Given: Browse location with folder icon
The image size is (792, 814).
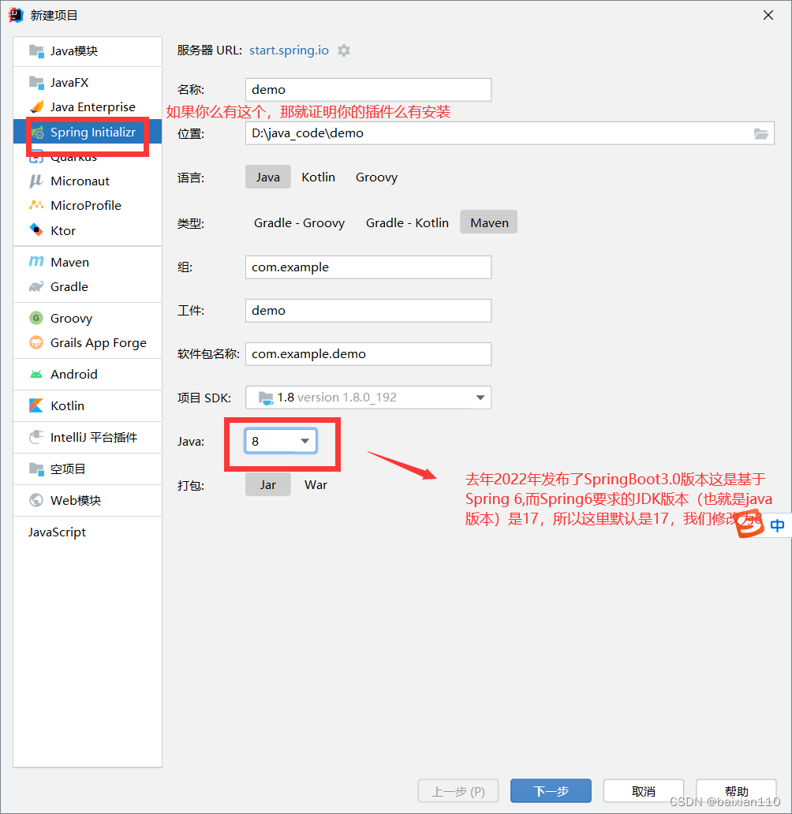Looking at the screenshot, I should click(761, 133).
